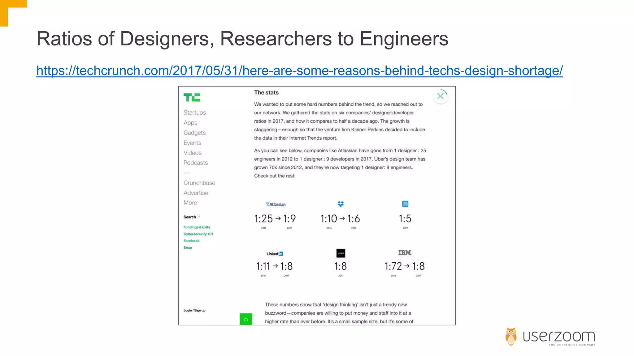Click the heading "The stats"

[x=266, y=92]
